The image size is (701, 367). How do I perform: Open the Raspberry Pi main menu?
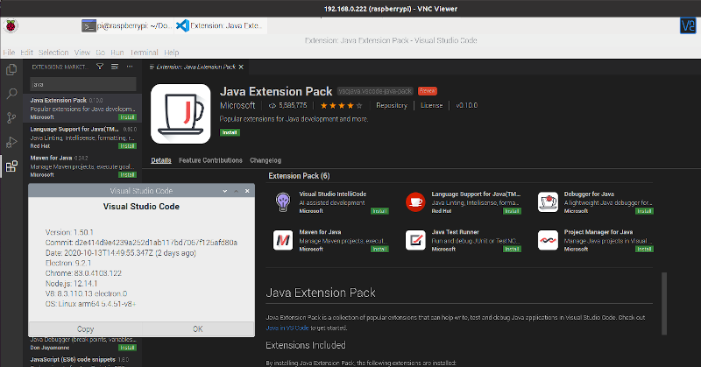pyautogui.click(x=10, y=25)
